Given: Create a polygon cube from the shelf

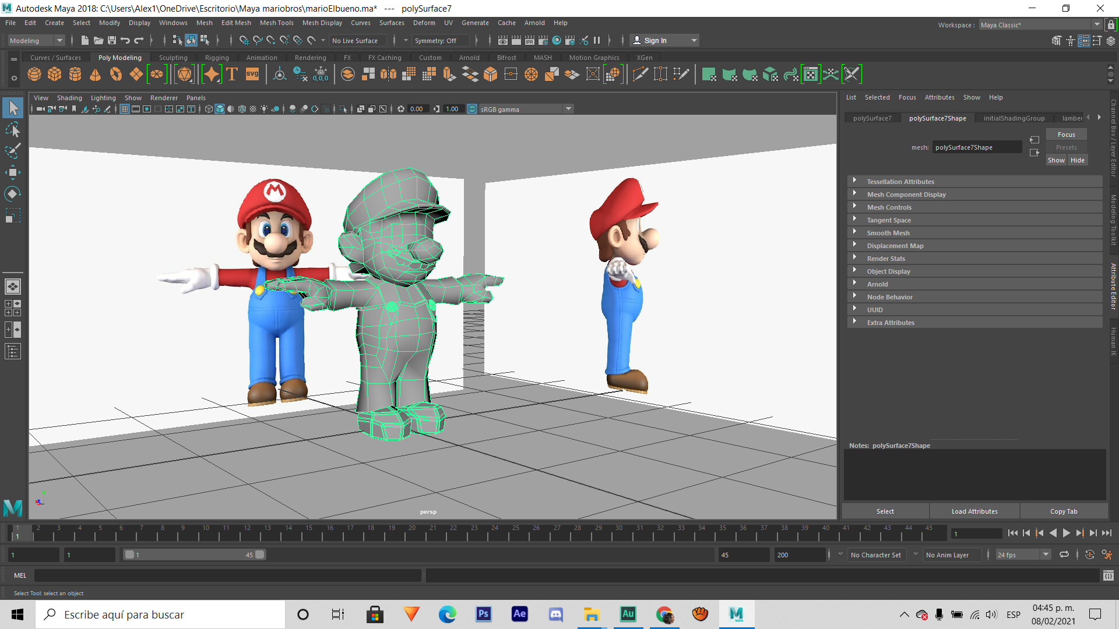Looking at the screenshot, I should click(54, 74).
